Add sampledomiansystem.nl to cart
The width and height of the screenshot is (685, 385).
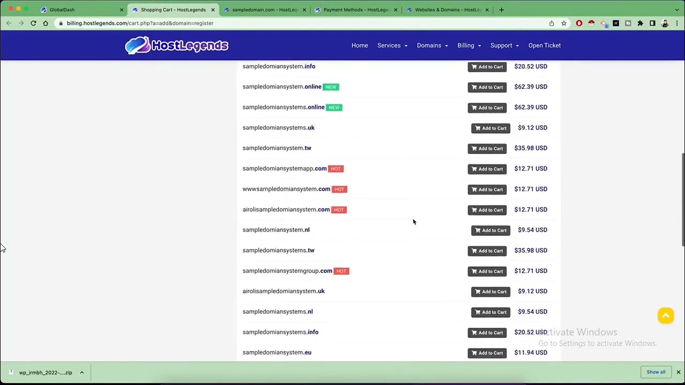(x=491, y=230)
